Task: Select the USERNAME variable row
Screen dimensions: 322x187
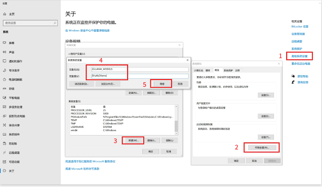Action: [122, 127]
